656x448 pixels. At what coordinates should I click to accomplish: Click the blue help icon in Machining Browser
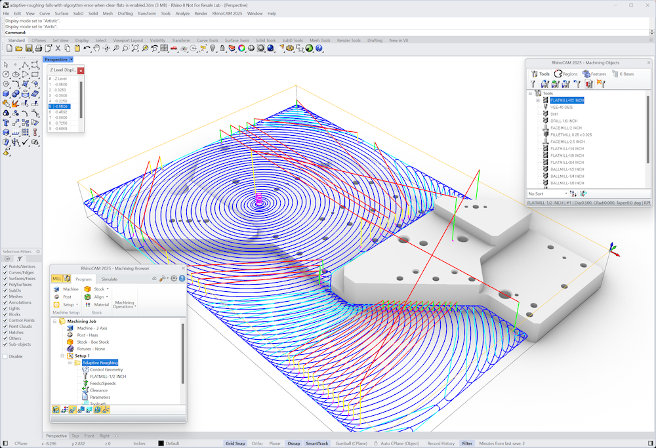(x=182, y=278)
